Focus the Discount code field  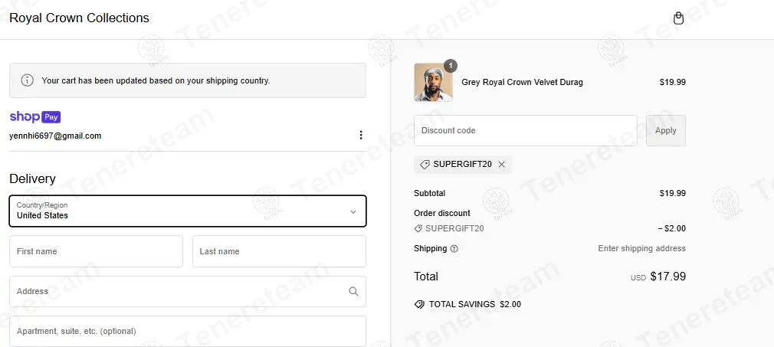click(525, 131)
